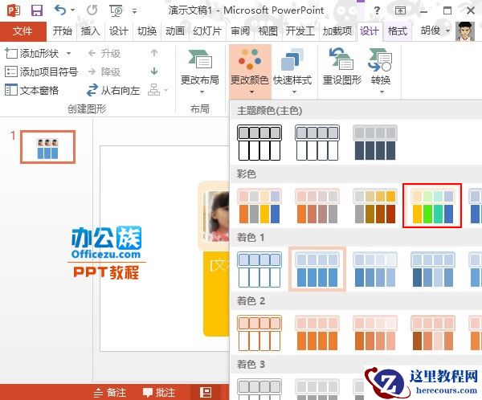The height and width of the screenshot is (400, 482).
Task: Open the 审阅 tab
Action: tap(240, 31)
